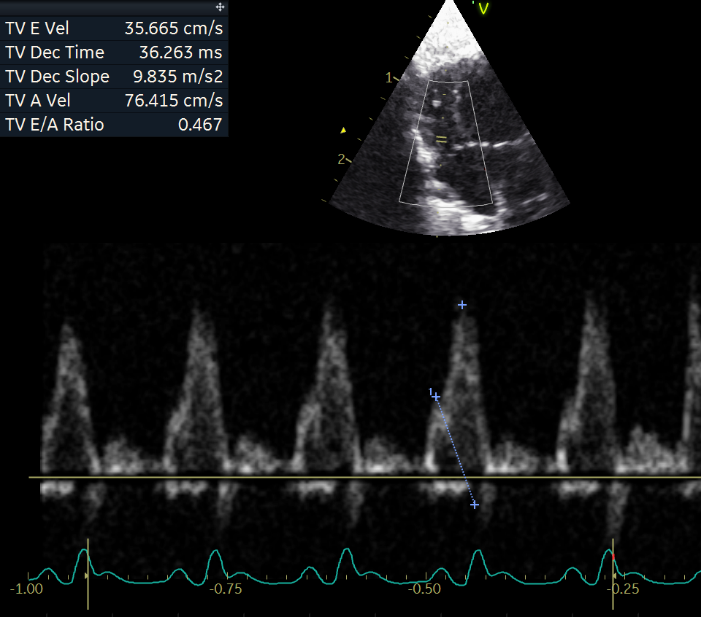Select the TV A Vel measurement row
This screenshot has height=617, width=701.
point(114,101)
